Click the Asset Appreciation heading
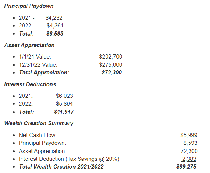Screen dimensions: 210x173 tap(29, 45)
